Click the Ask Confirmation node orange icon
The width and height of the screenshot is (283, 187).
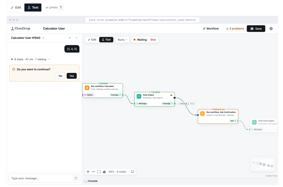click(203, 114)
